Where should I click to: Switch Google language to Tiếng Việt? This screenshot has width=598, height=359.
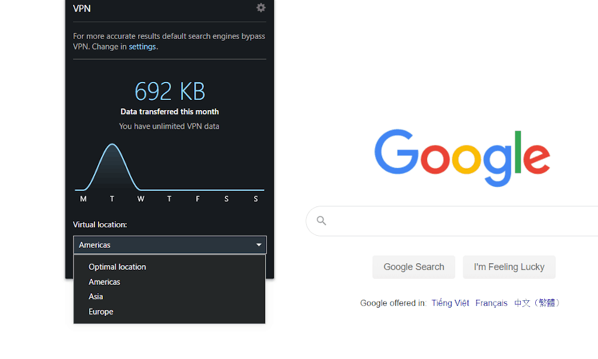[450, 303]
